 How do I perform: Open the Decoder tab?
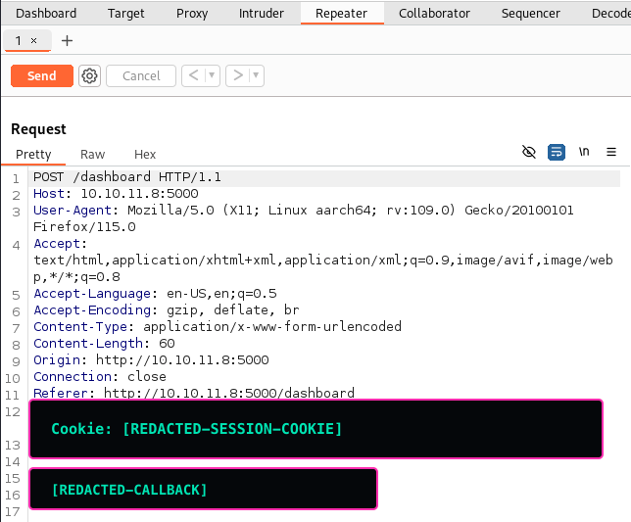(x=610, y=14)
